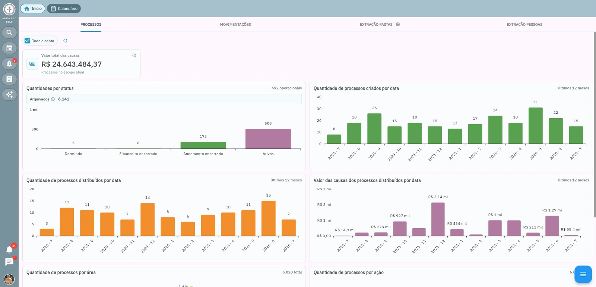This screenshot has width=596, height=287.
Task: Click the Calendário button
Action: tap(64, 9)
